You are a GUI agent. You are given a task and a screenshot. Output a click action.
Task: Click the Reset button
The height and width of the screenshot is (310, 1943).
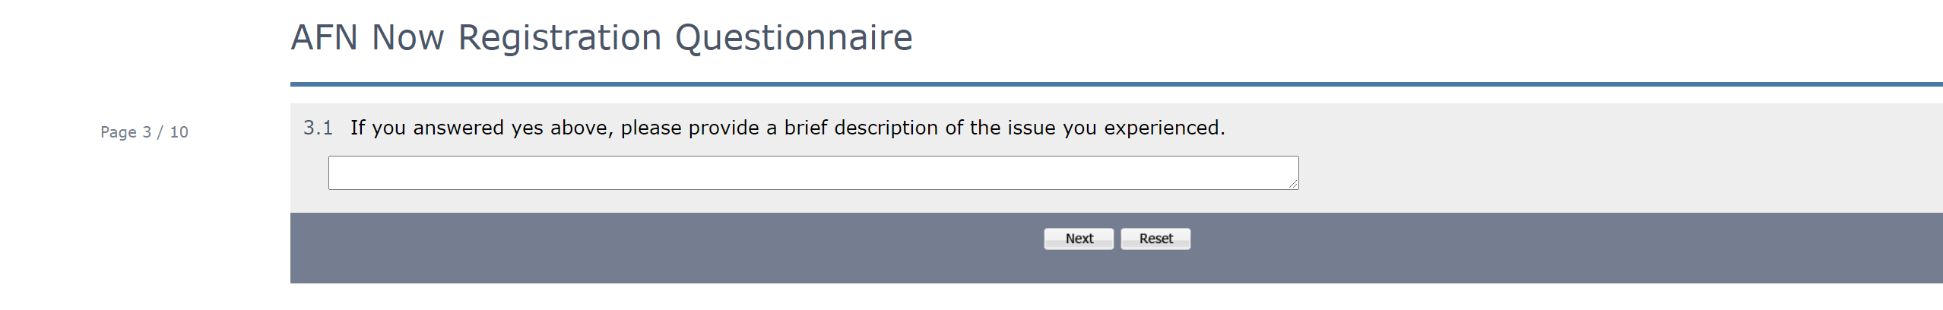click(x=1155, y=239)
